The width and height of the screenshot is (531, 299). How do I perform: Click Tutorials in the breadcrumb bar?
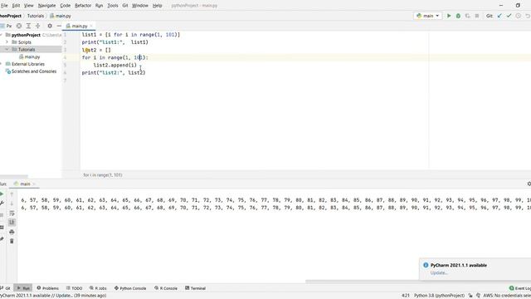click(x=36, y=16)
